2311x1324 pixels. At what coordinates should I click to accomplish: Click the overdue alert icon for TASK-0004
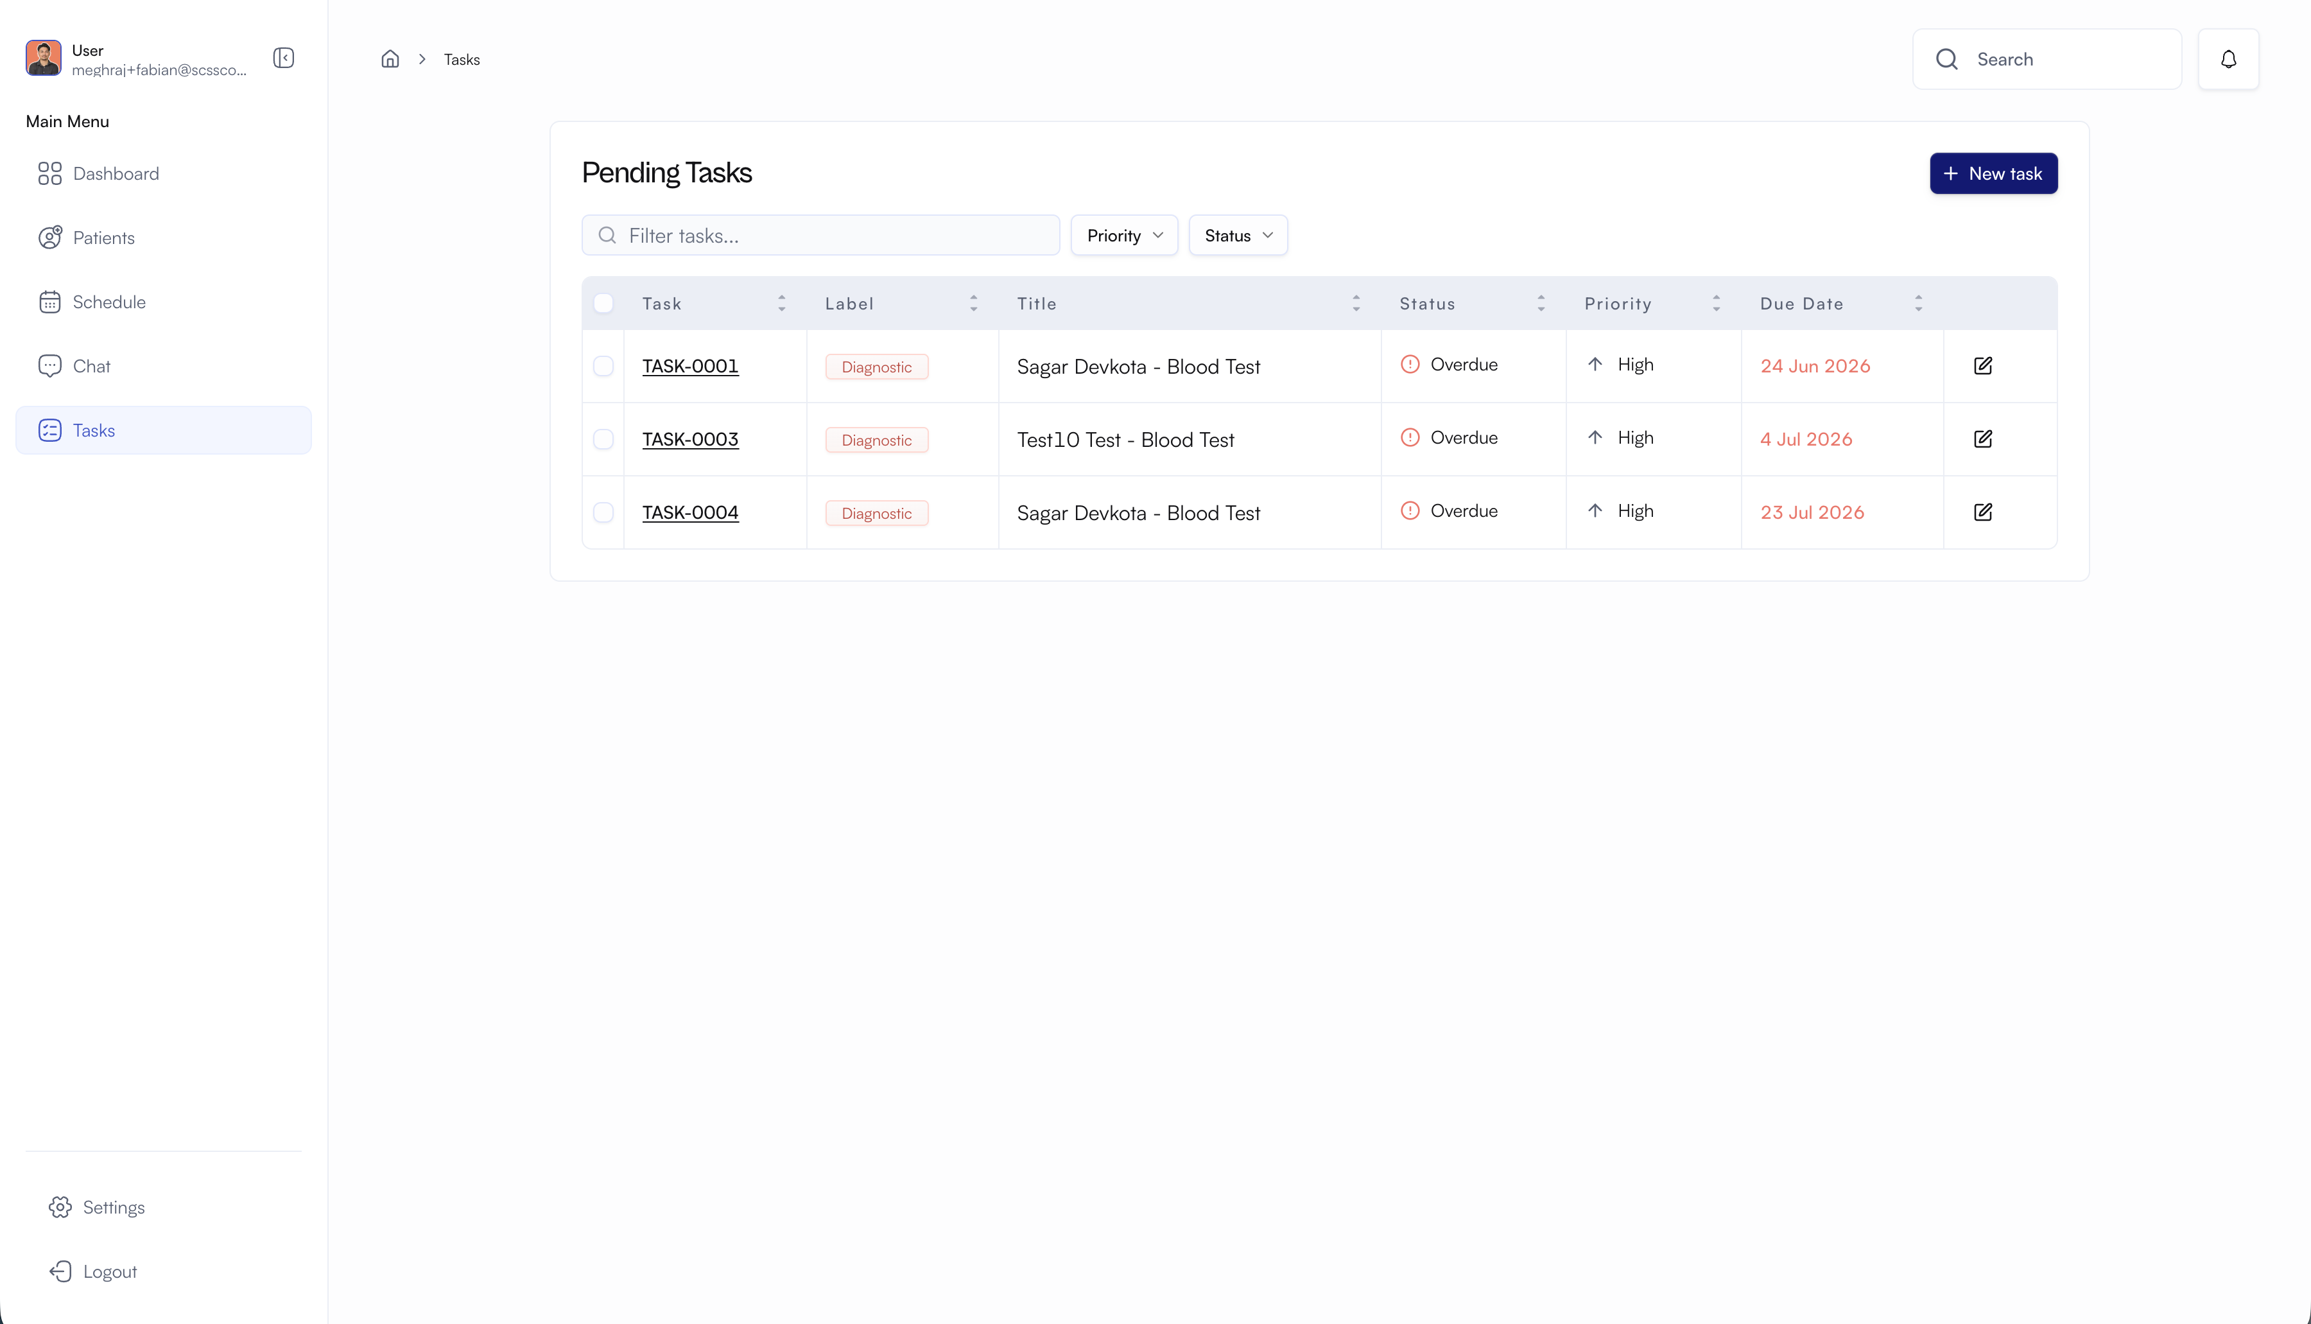tap(1410, 511)
